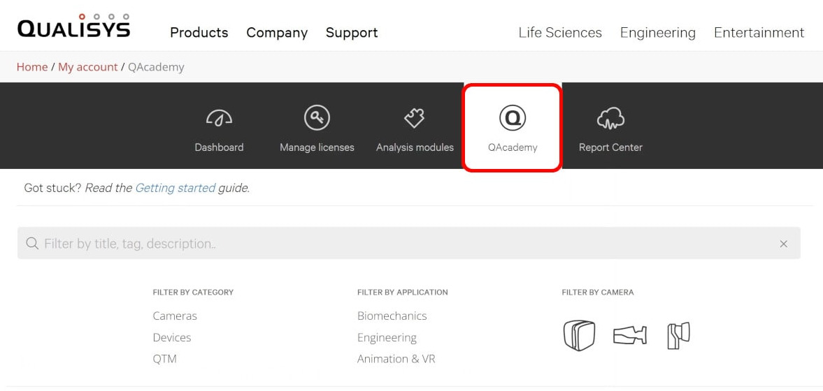Screen dimensions: 823x391
Task: Select the QAcademy icon tab
Action: (513, 118)
